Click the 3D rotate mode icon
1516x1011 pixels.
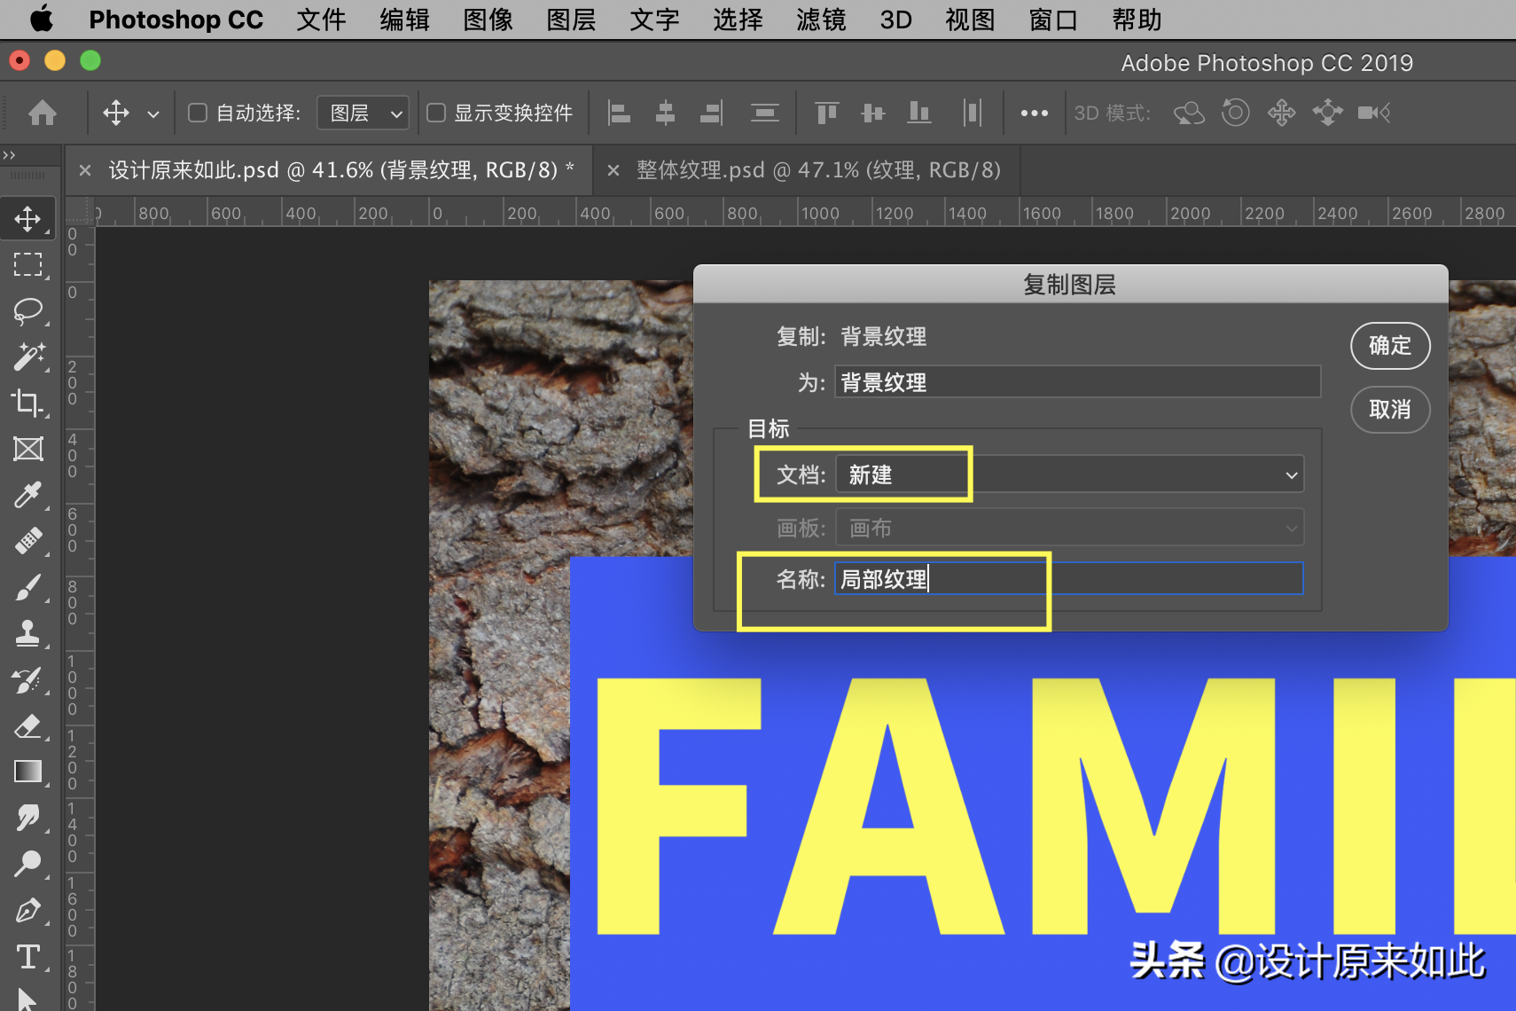(x=1189, y=113)
